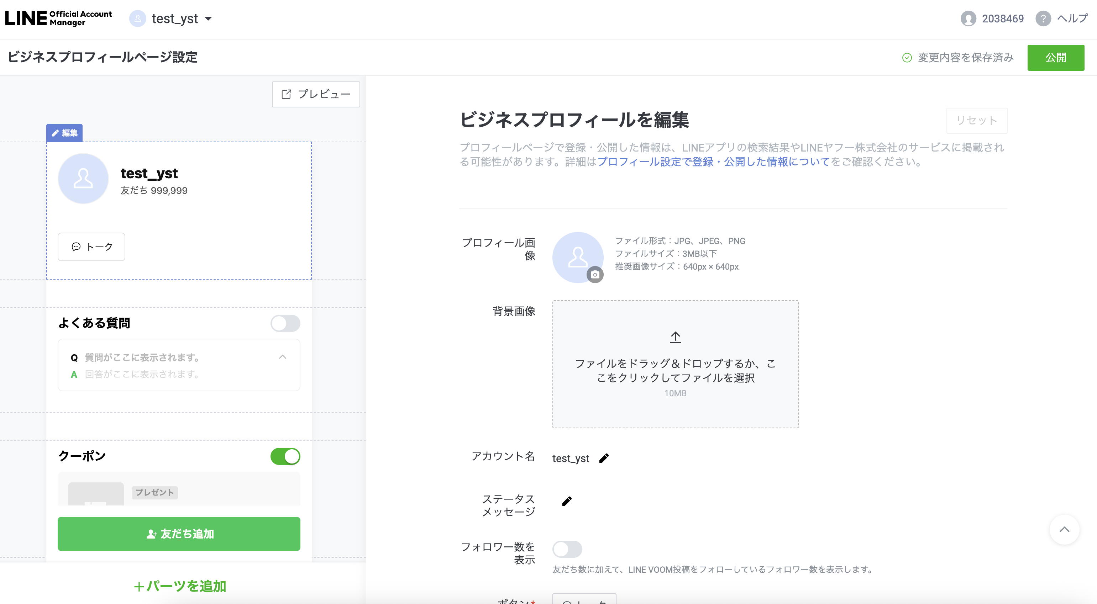Click the user profile icon beside 2038469

pos(969,19)
